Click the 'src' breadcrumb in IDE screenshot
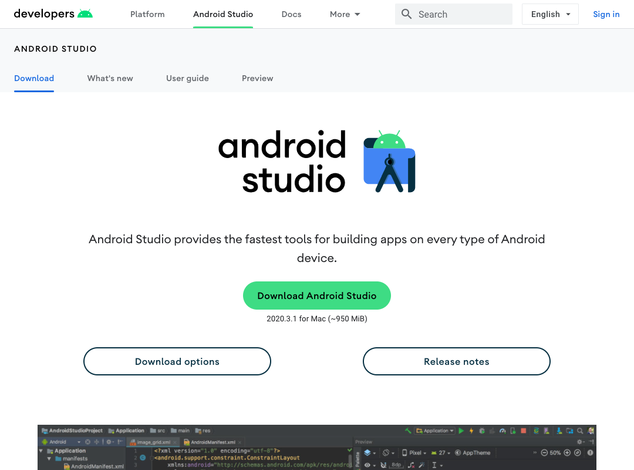Viewport: 634px width, 470px height. tap(158, 431)
